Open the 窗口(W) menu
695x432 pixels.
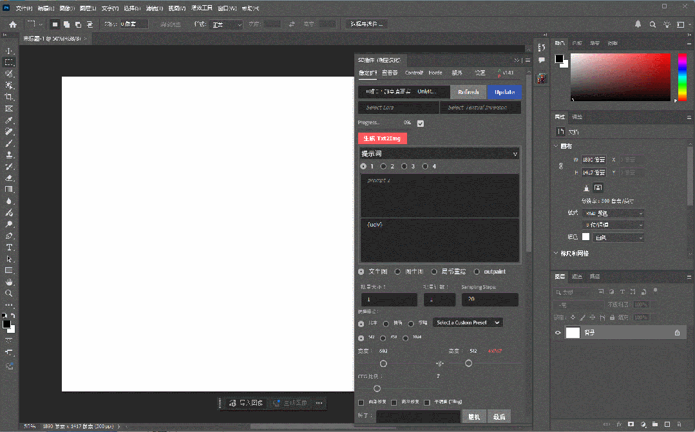pos(227,8)
